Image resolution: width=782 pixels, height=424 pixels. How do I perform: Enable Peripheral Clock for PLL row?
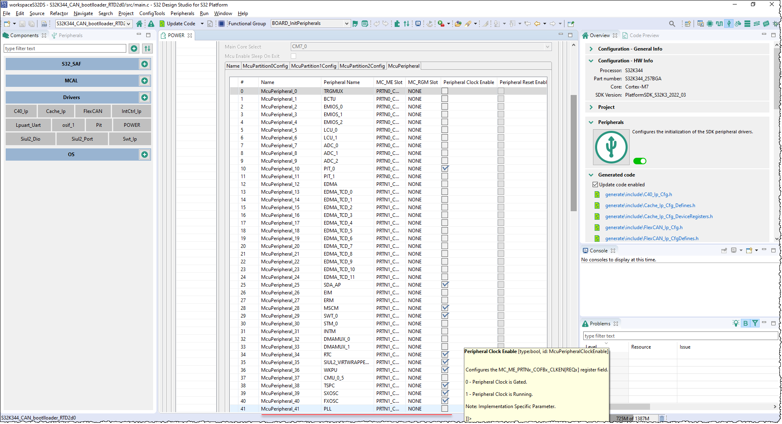point(445,409)
